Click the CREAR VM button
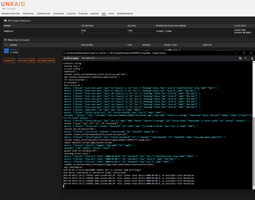Screen dimensions: 255x200 coord(9,61)
